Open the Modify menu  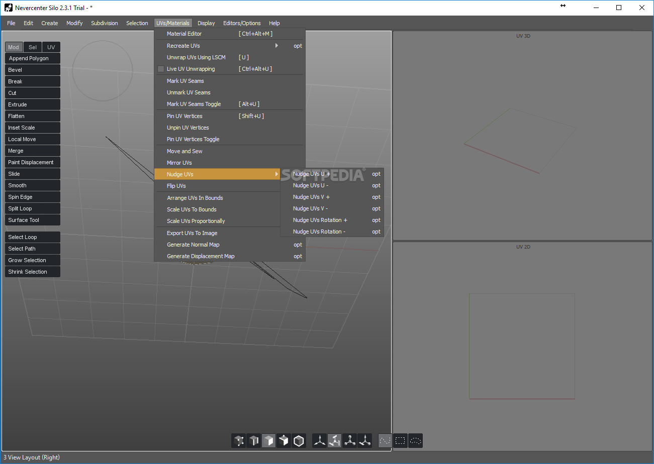[74, 23]
